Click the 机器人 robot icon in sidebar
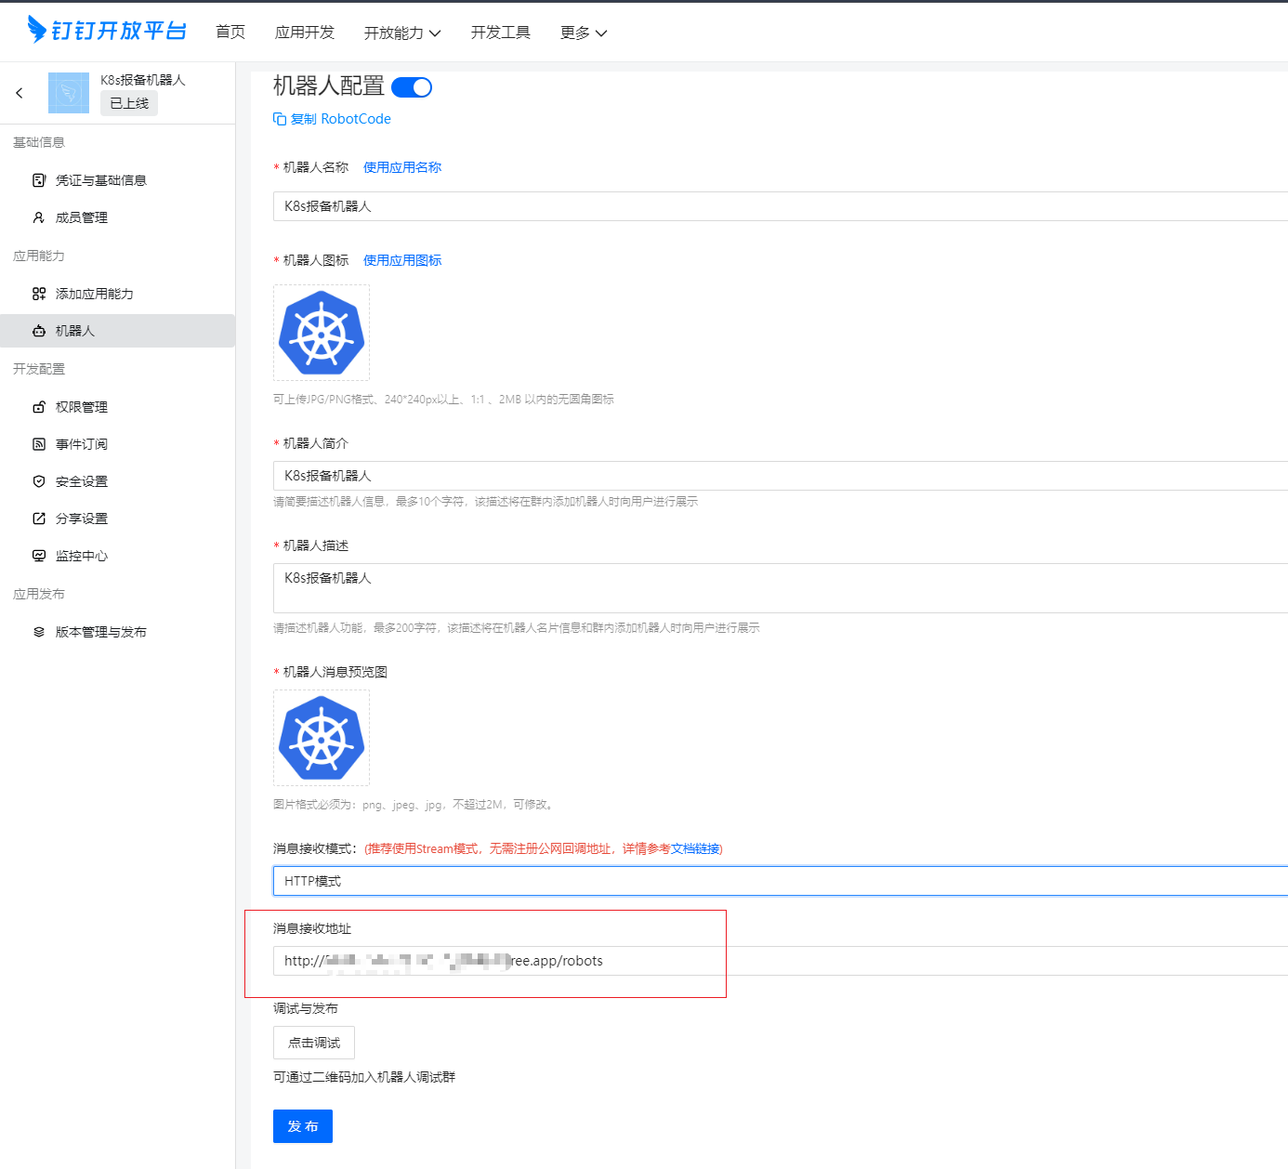1288x1169 pixels. (x=39, y=331)
